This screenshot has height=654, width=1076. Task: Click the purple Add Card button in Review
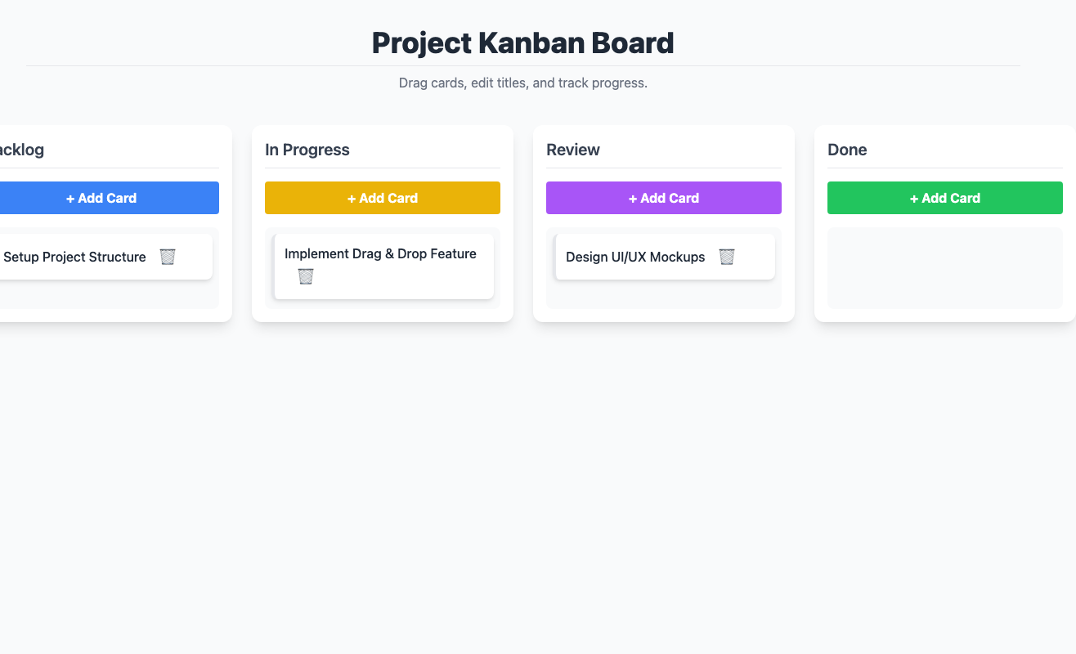pyautogui.click(x=664, y=198)
